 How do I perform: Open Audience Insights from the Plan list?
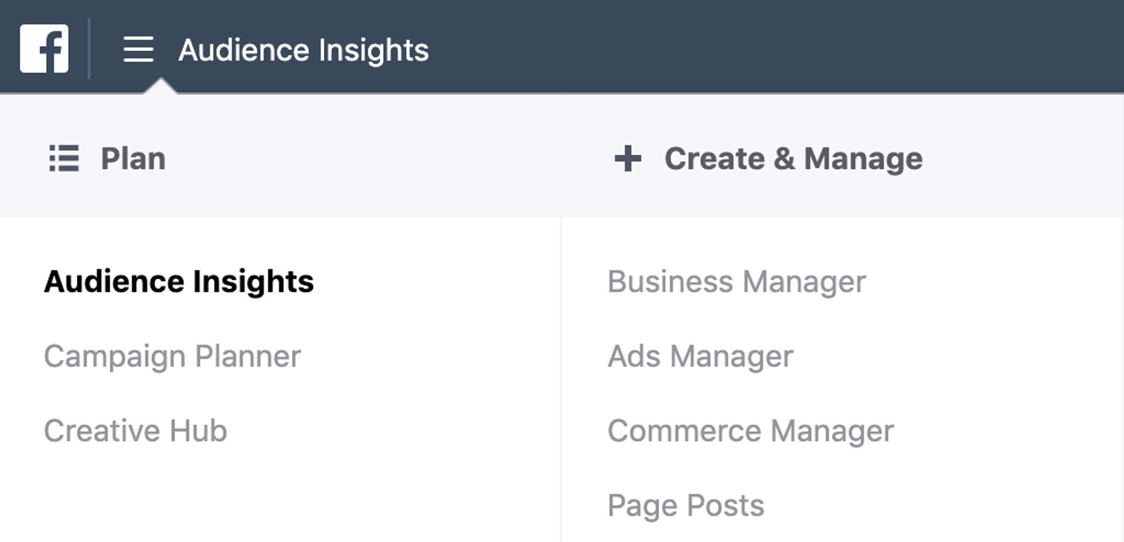[179, 281]
